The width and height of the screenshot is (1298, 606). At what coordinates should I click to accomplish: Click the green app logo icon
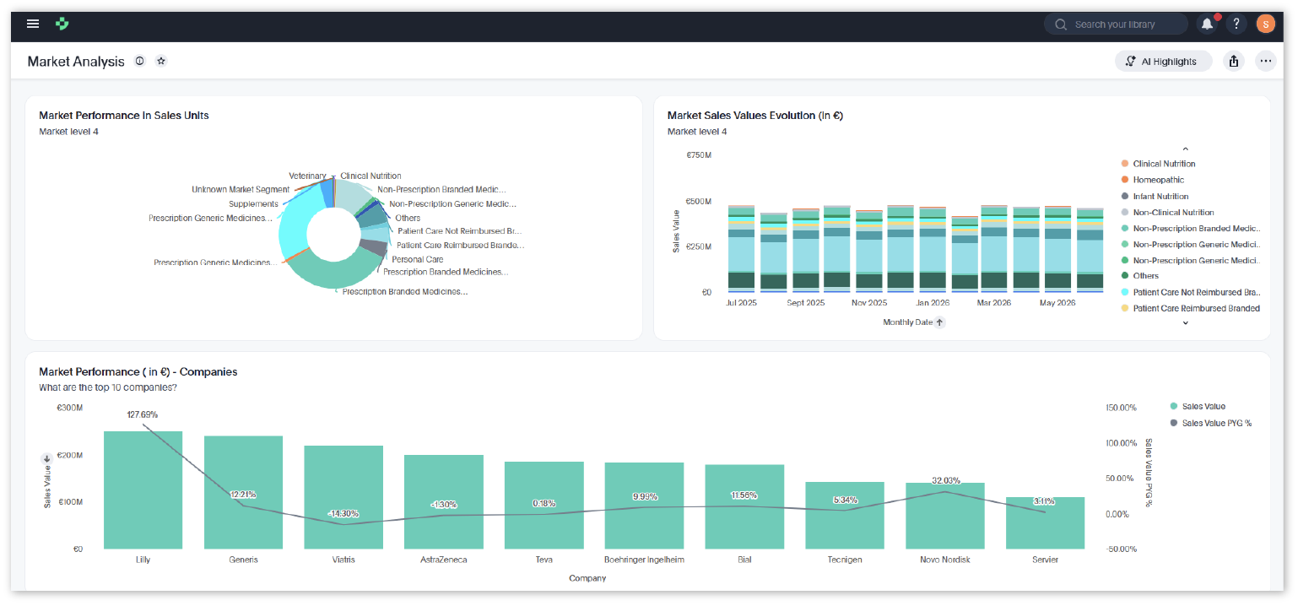coord(62,24)
